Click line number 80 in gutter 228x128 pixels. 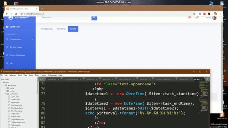click(43, 113)
